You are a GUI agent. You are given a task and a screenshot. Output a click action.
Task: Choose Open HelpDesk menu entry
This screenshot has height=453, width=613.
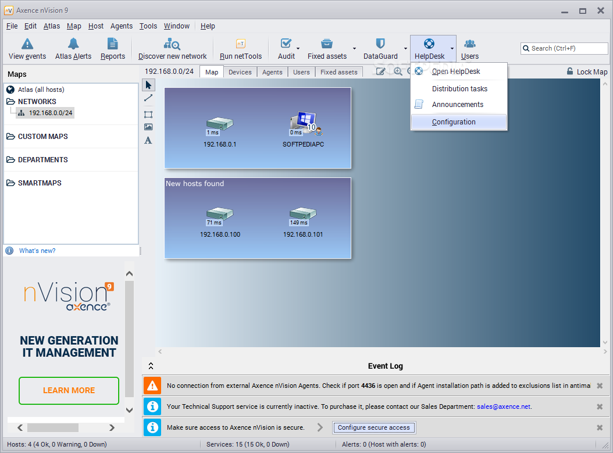coord(458,72)
